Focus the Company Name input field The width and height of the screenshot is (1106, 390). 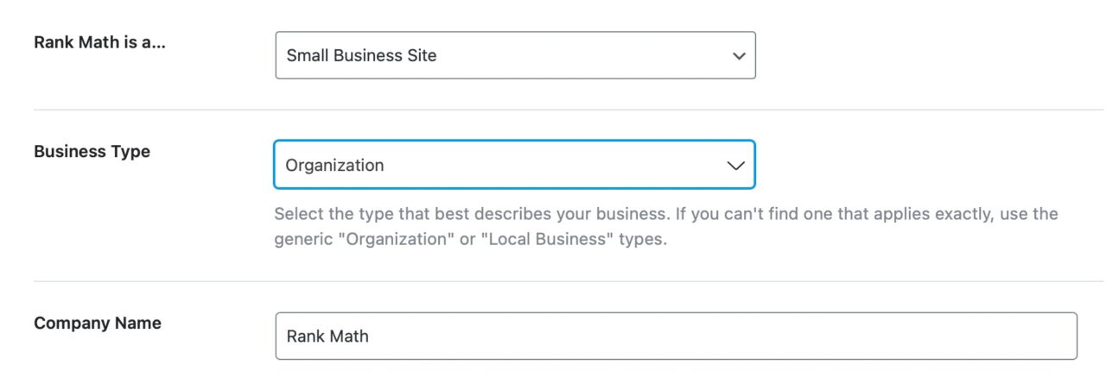(x=676, y=336)
